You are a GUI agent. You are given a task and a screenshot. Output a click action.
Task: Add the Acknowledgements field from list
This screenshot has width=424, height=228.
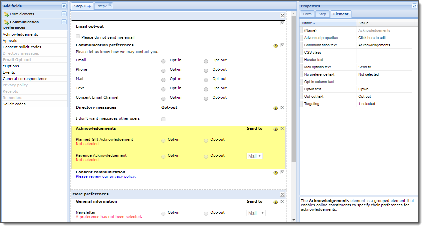tap(35, 34)
